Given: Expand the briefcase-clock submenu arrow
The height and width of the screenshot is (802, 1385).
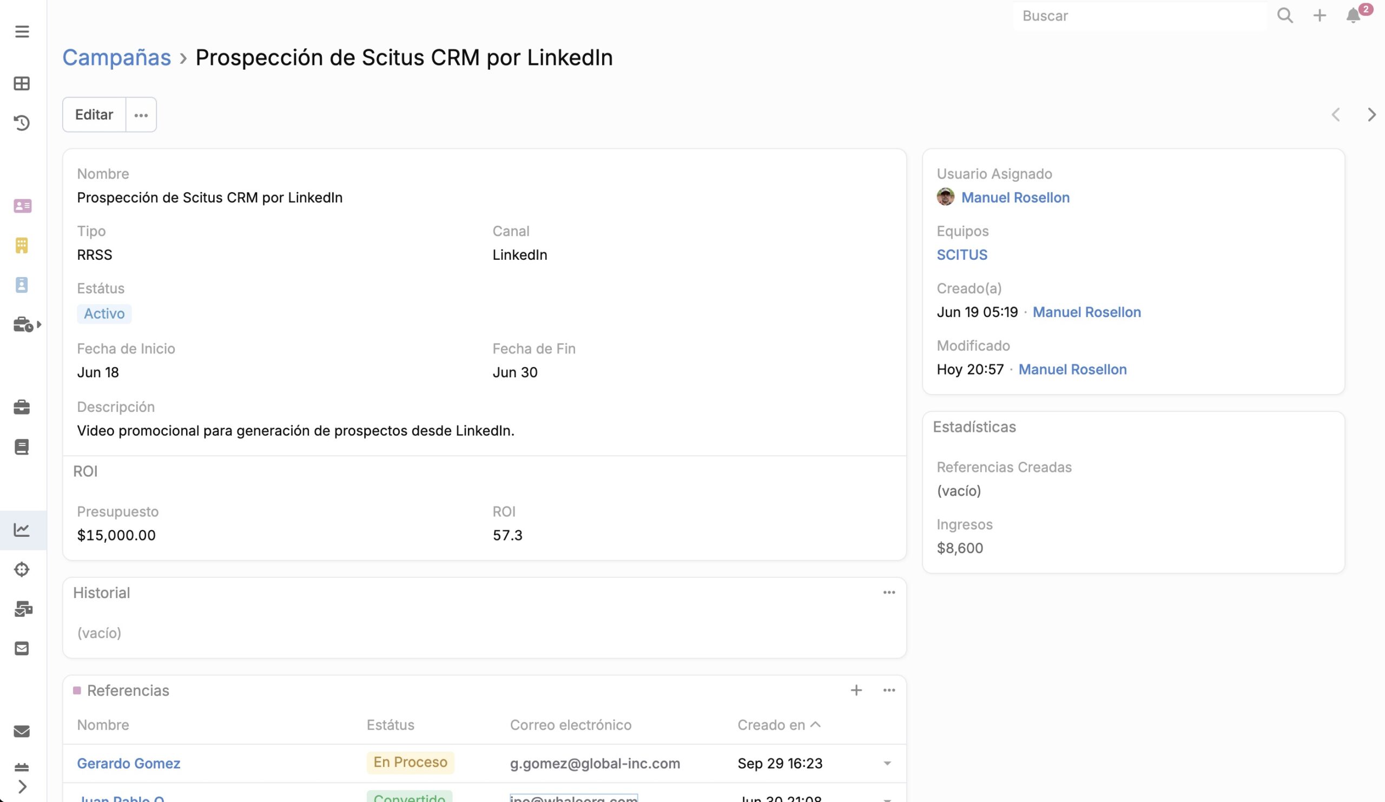Looking at the screenshot, I should [x=39, y=325].
